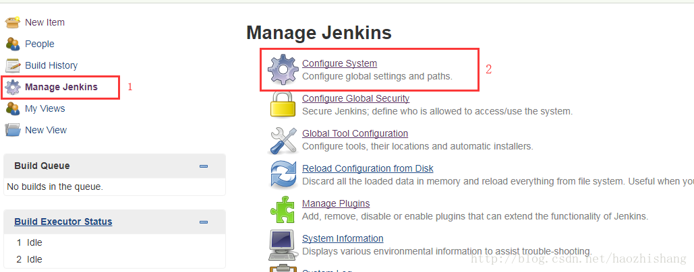The width and height of the screenshot is (694, 272).
Task: Open the My Views link
Action: coord(45,108)
